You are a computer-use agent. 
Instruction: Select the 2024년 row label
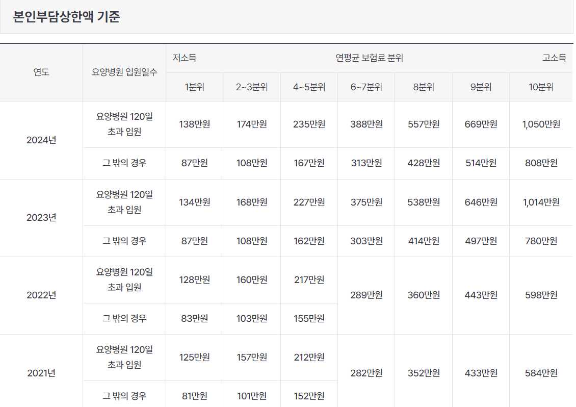pos(42,139)
